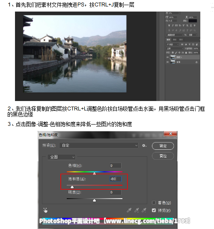Lock transparent pixels in Layers panel
This screenshot has width=214, height=229.
coord(172,53)
